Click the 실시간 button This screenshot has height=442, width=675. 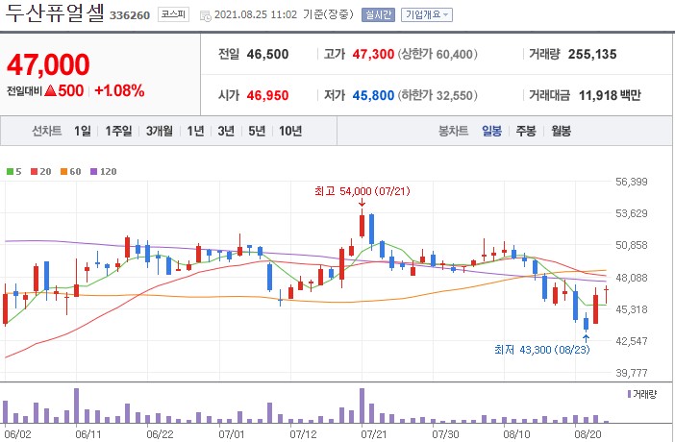[x=378, y=14]
